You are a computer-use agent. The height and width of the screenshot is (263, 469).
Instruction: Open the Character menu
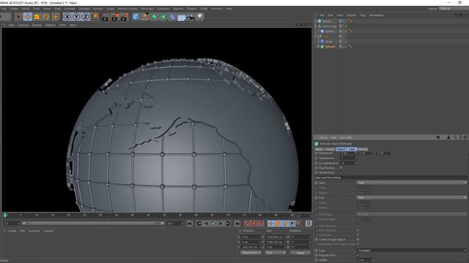(x=163, y=9)
